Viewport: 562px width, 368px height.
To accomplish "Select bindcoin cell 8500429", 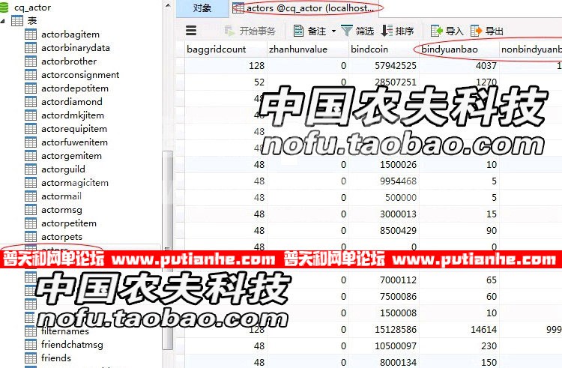I will pos(384,231).
